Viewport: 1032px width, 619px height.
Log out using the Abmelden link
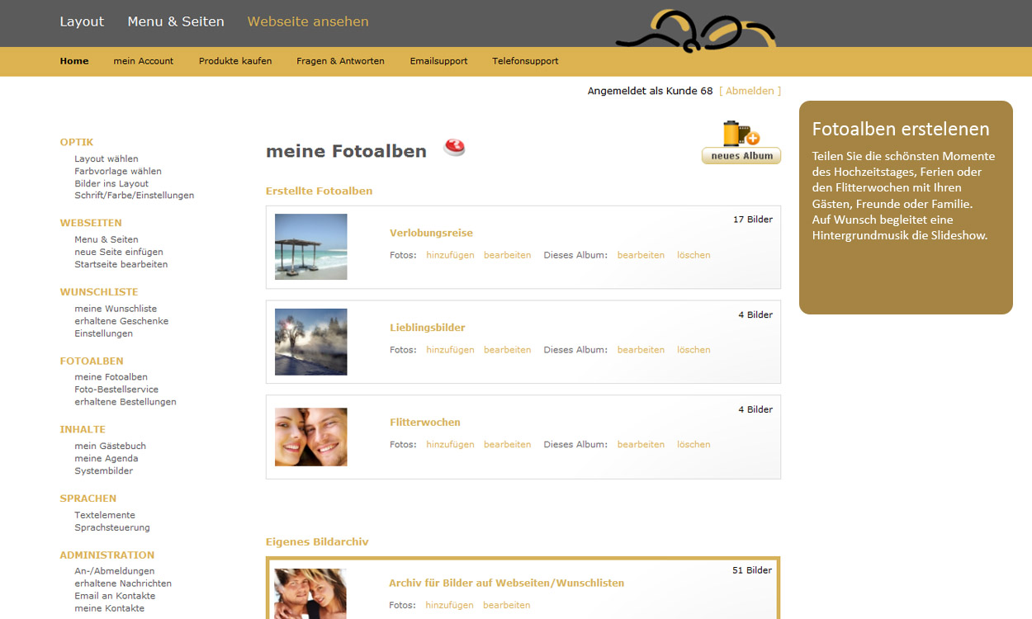750,91
